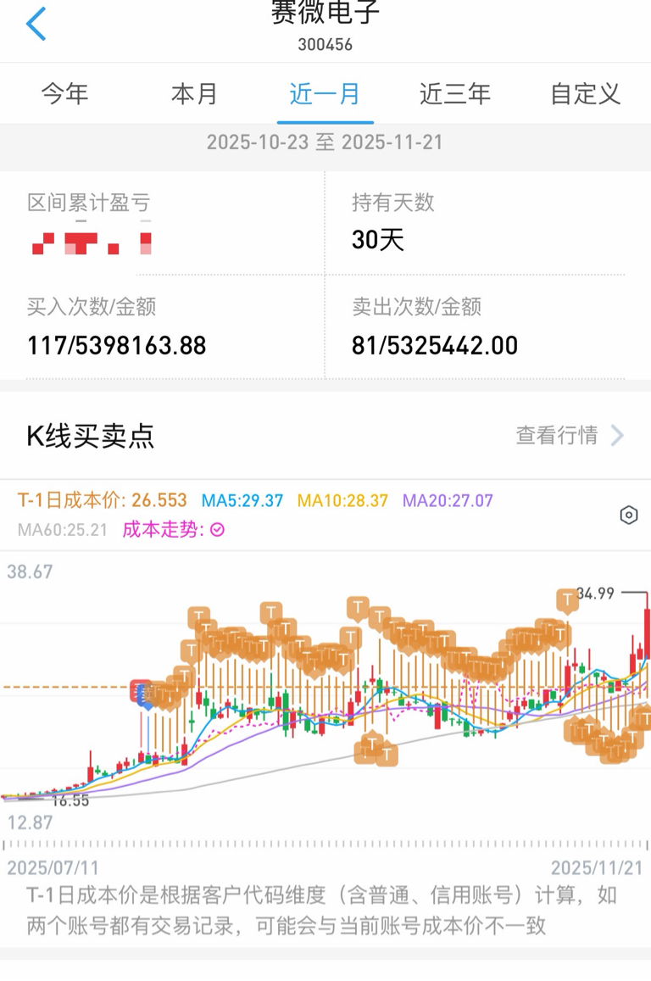Open 查看行情 chevron arrow
651x981 pixels.
point(617,436)
